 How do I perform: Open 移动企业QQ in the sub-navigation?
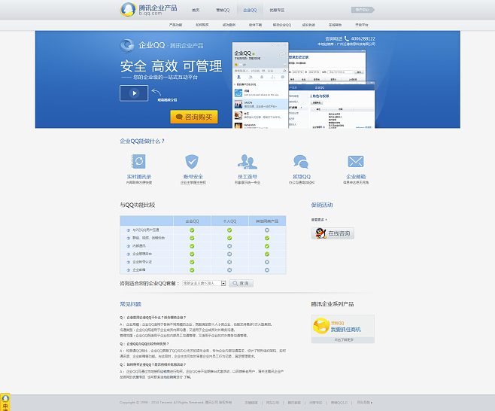[282, 25]
